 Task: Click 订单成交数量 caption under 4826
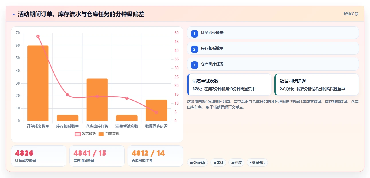(x=26, y=161)
